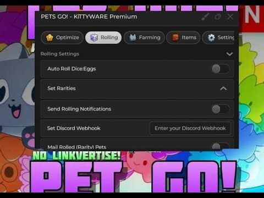This screenshot has height=198, width=264.
Task: Expand the Set Rarities dropdown chevron
Action: pyautogui.click(x=223, y=89)
